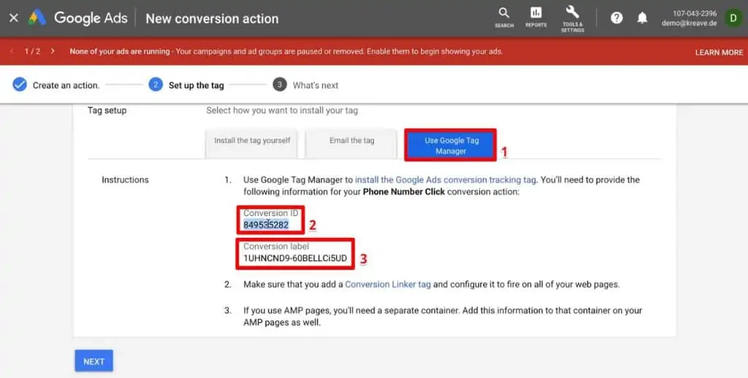The image size is (748, 378).
Task: Open the Search tool
Action: coord(504,18)
